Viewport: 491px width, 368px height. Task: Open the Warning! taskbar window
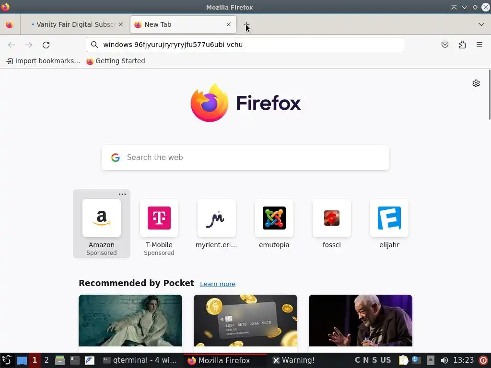click(x=294, y=360)
